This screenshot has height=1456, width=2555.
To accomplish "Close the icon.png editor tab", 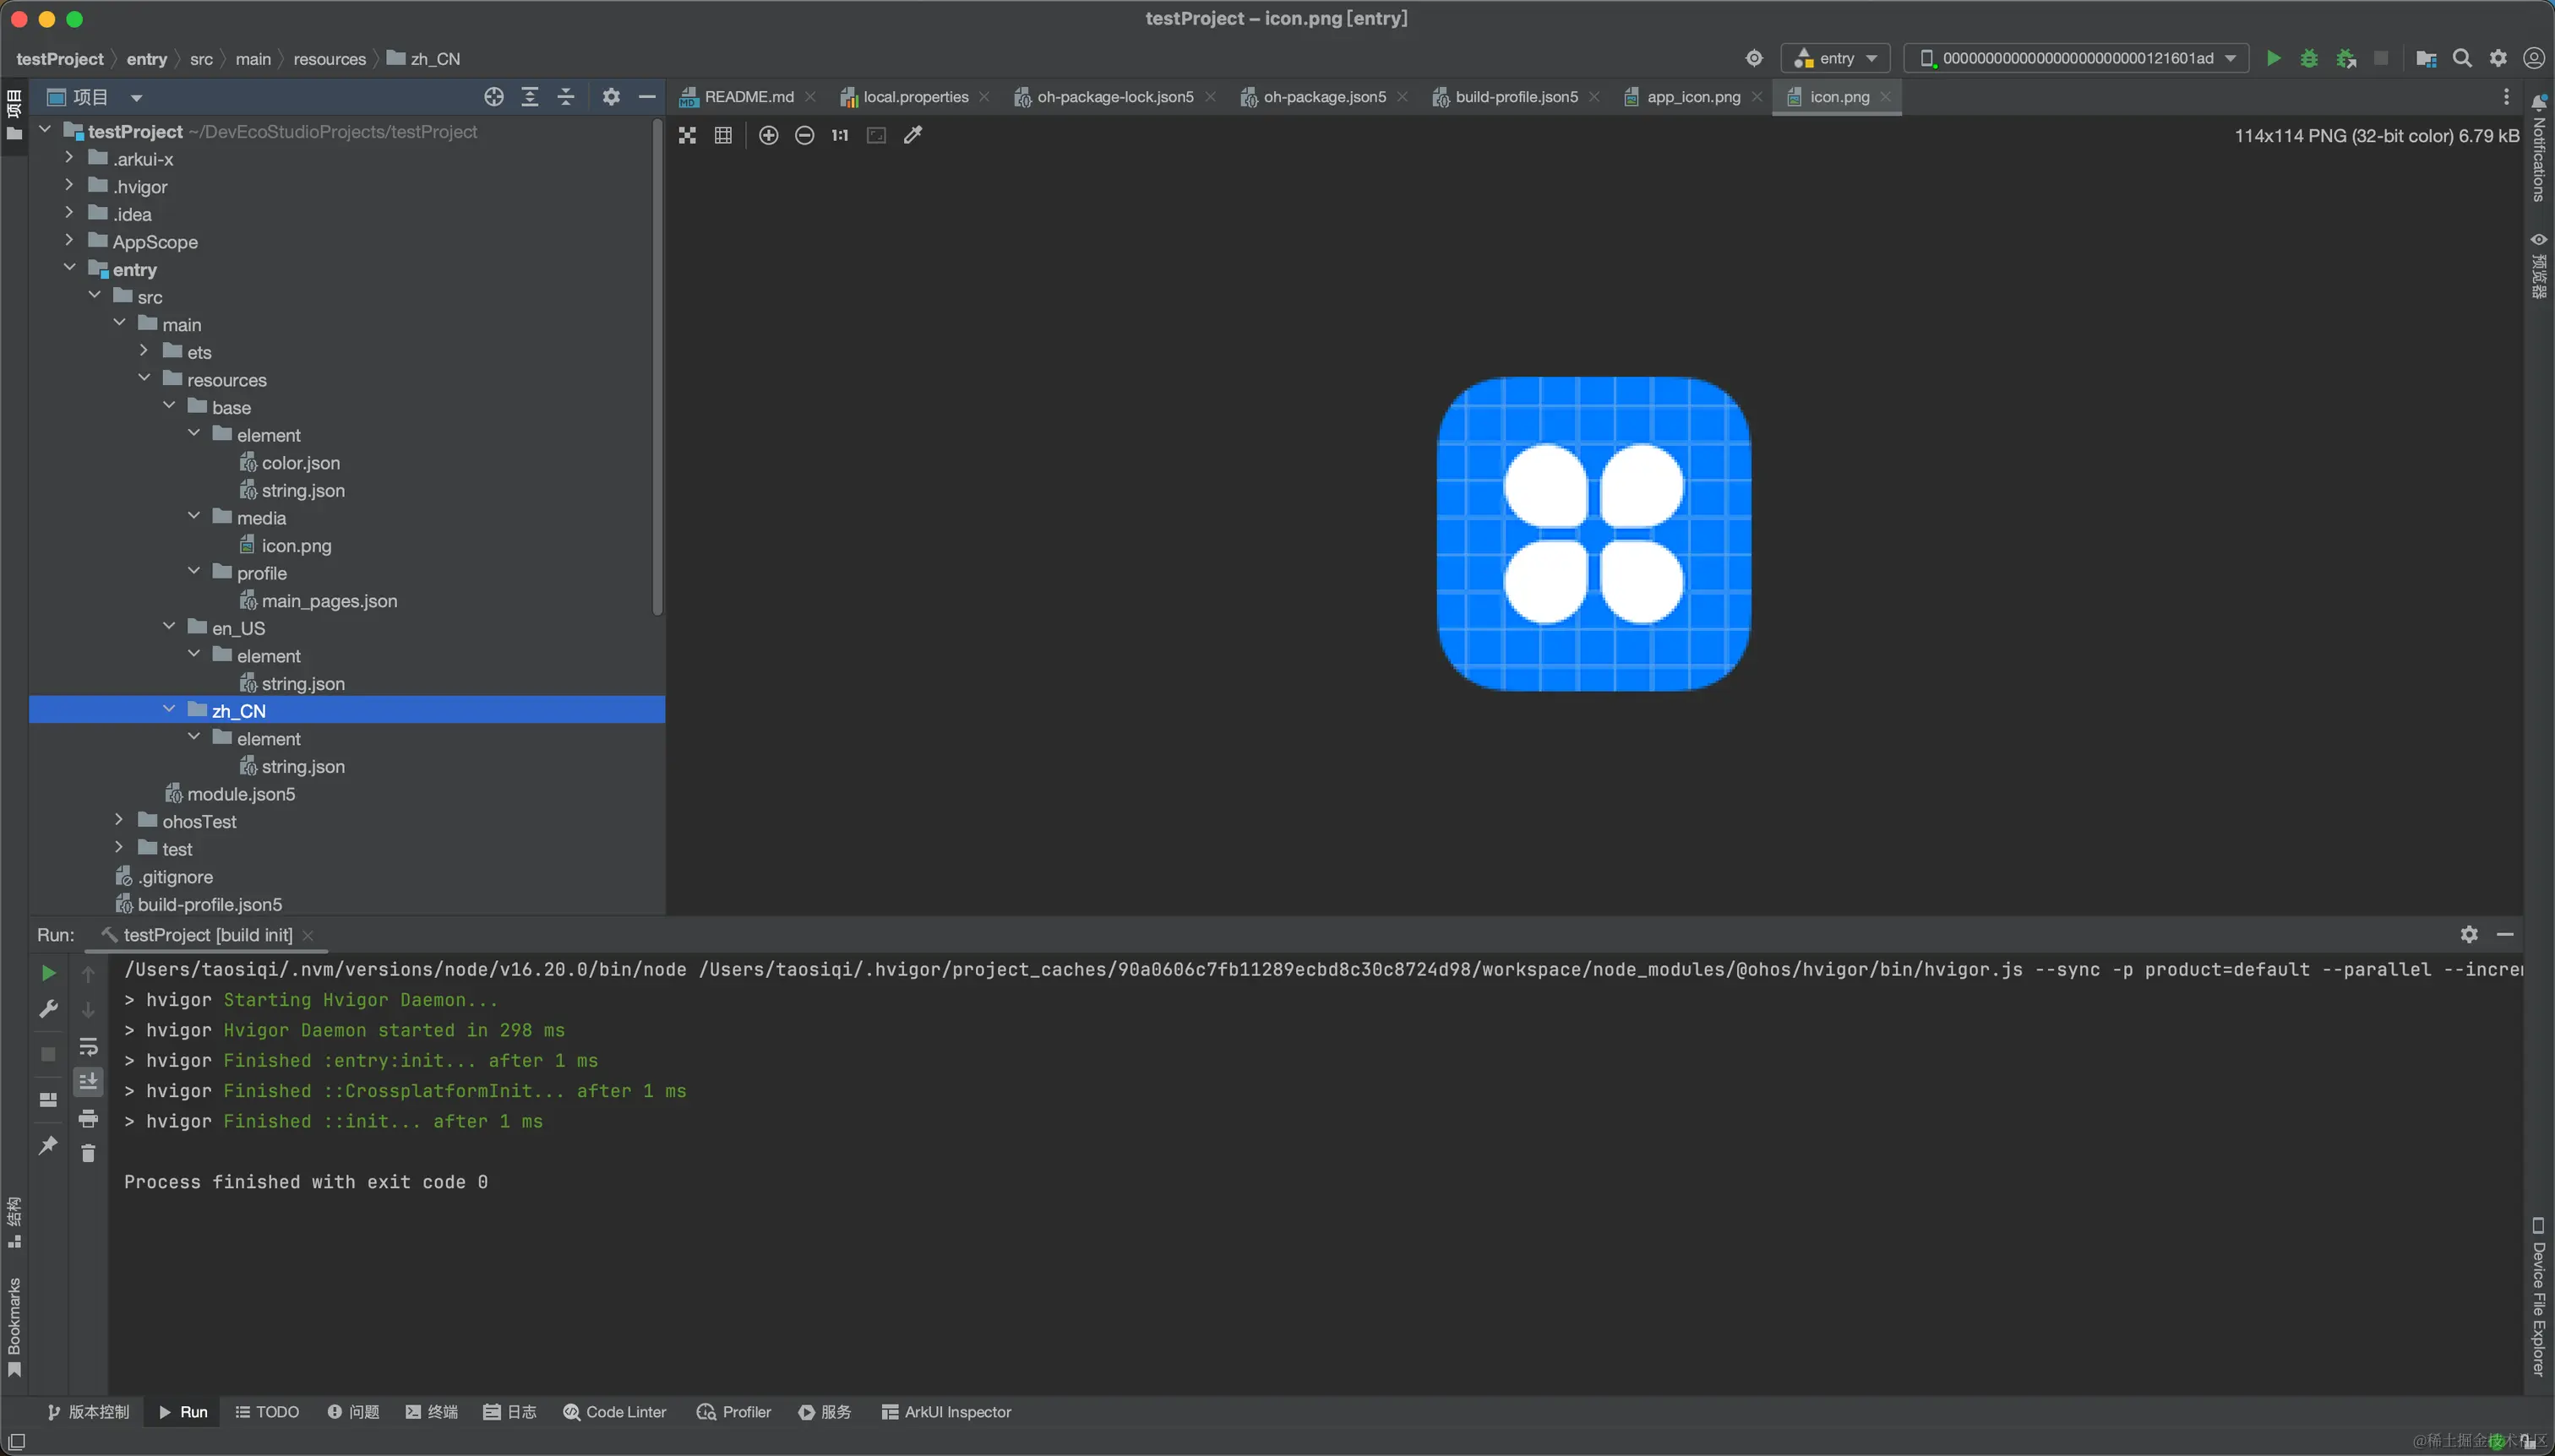I will tap(1886, 97).
